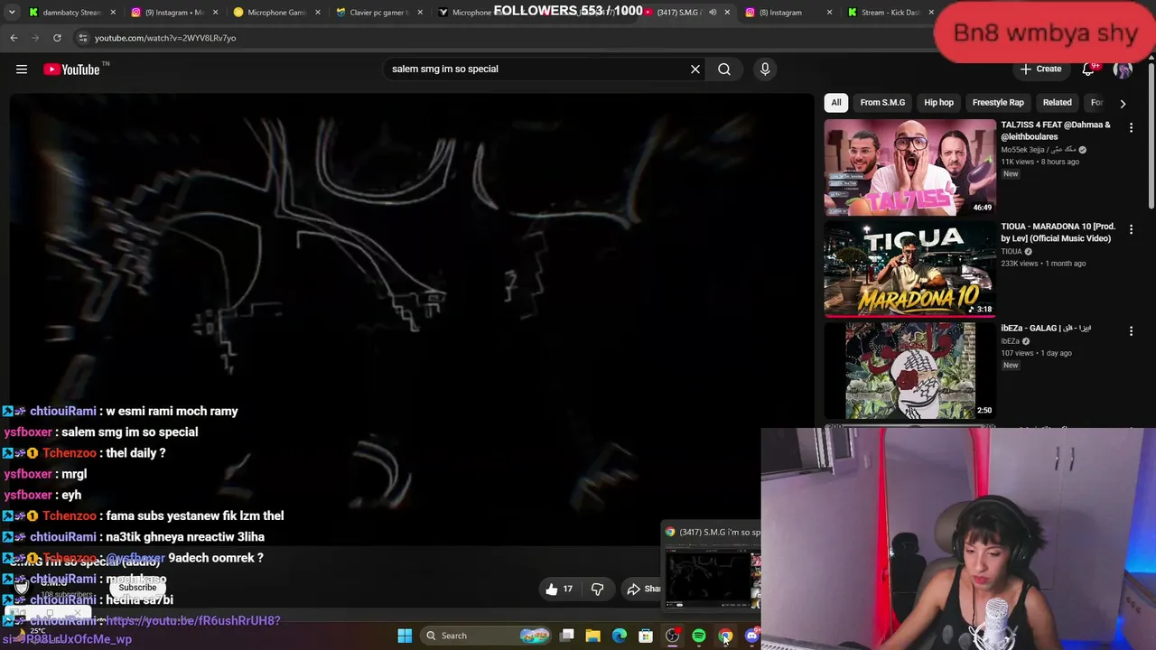
Task: Click the Create button
Action: (1040, 70)
